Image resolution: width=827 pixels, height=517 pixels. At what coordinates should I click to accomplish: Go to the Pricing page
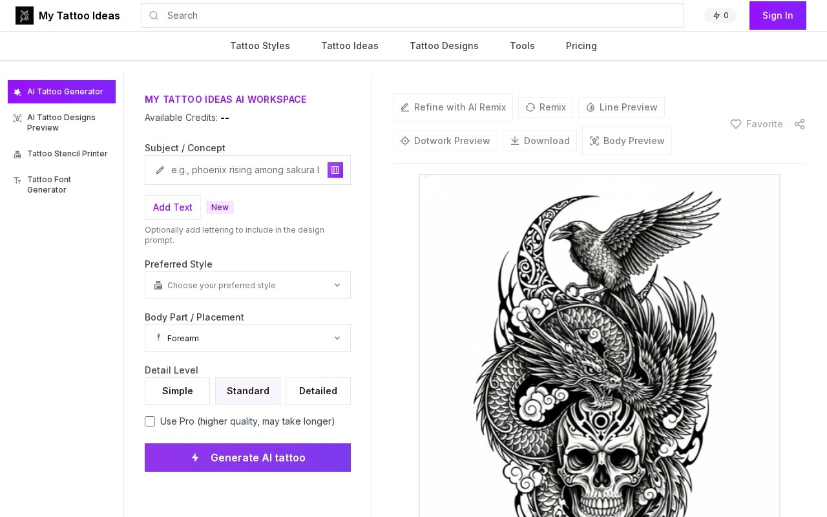(581, 46)
